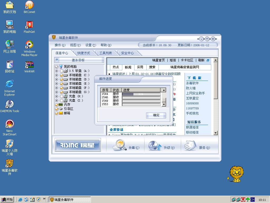
Task: Select the 热点 news tab
Action: pos(116,67)
